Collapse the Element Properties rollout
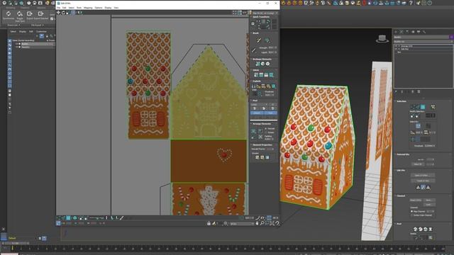 click(262, 144)
